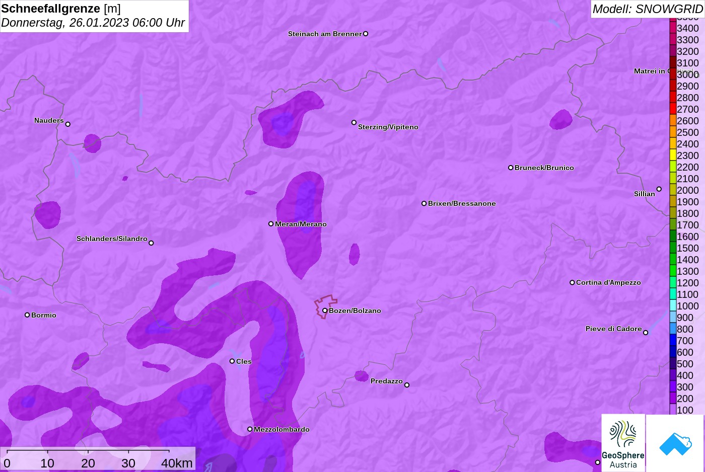Select the Nauders location dot
The width and height of the screenshot is (705, 472).
click(x=68, y=124)
